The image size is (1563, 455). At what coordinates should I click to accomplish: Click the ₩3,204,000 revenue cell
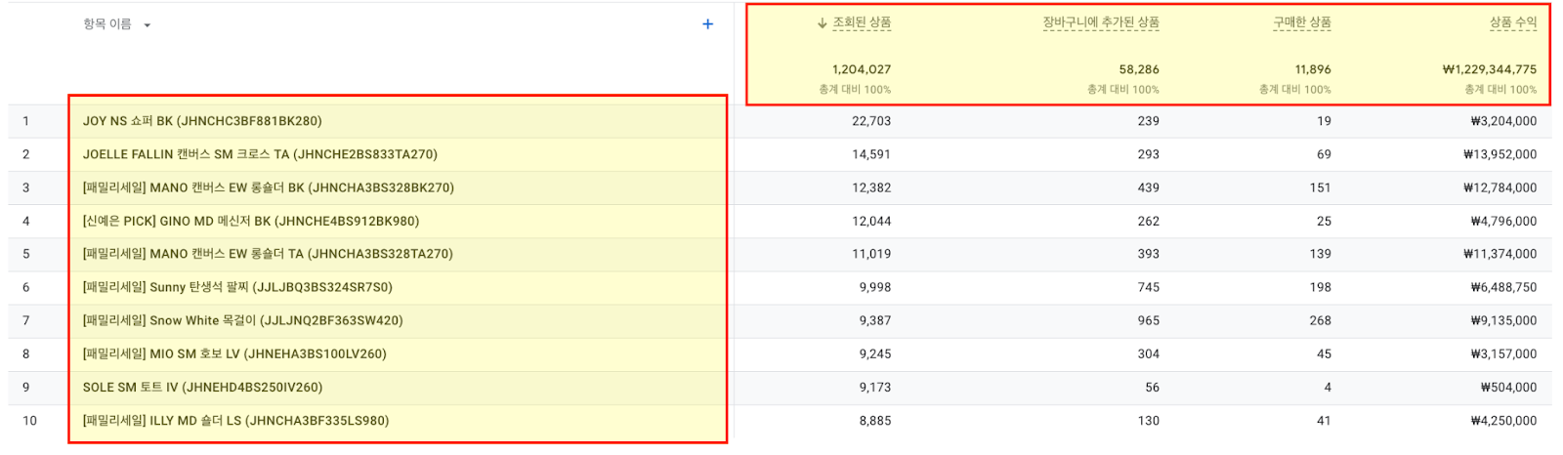1503,121
